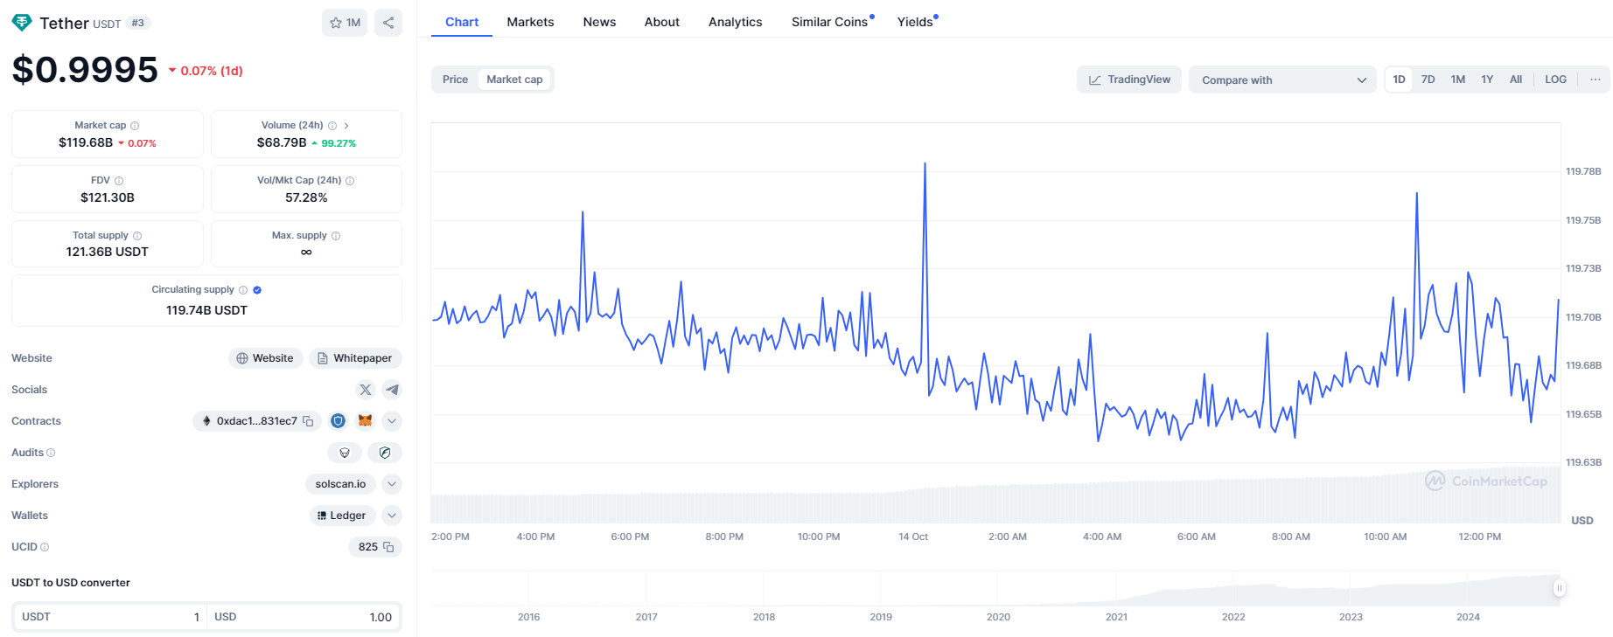
Task: Open the Analytics tab
Action: [735, 22]
